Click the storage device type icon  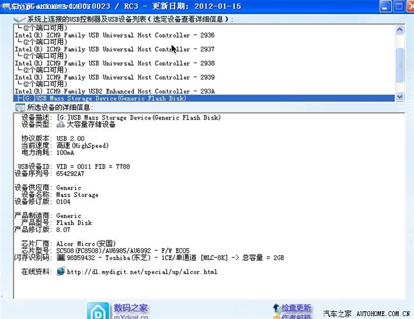coord(60,125)
